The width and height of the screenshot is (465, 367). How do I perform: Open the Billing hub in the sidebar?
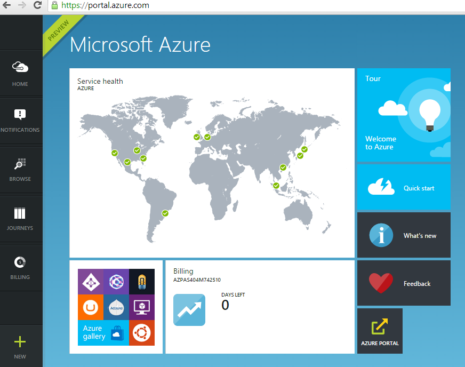point(20,268)
